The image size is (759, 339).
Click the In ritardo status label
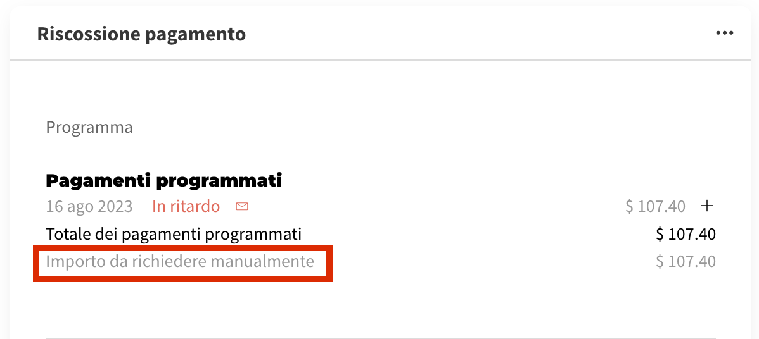pyautogui.click(x=186, y=206)
